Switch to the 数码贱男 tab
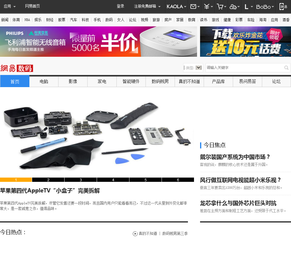Image resolution: width=291 pixels, height=265 pixels. tap(160, 81)
